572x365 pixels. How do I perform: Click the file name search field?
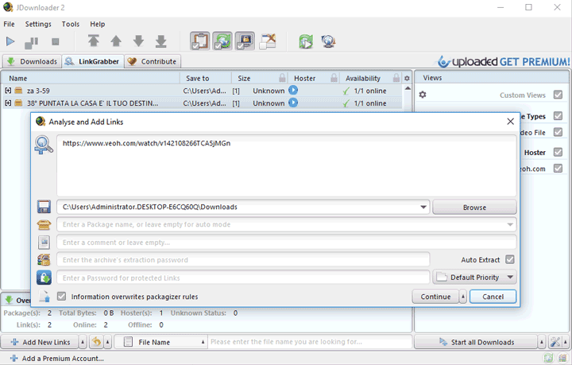coord(310,342)
